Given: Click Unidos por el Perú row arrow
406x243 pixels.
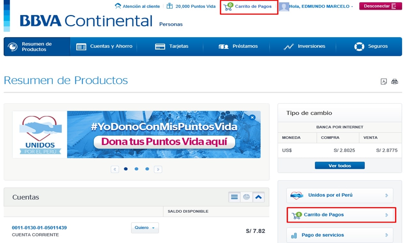Looking at the screenshot, I should pos(386,195).
